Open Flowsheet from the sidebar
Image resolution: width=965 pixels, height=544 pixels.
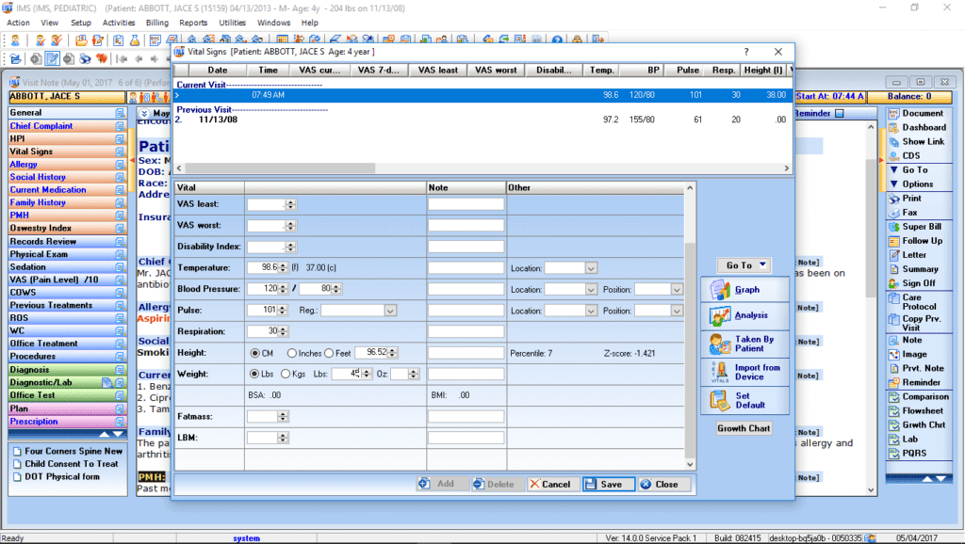918,410
